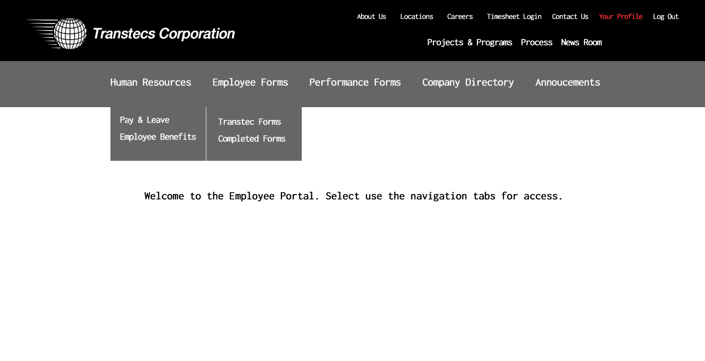Visit the News Room
The image size is (705, 361).
click(x=581, y=42)
